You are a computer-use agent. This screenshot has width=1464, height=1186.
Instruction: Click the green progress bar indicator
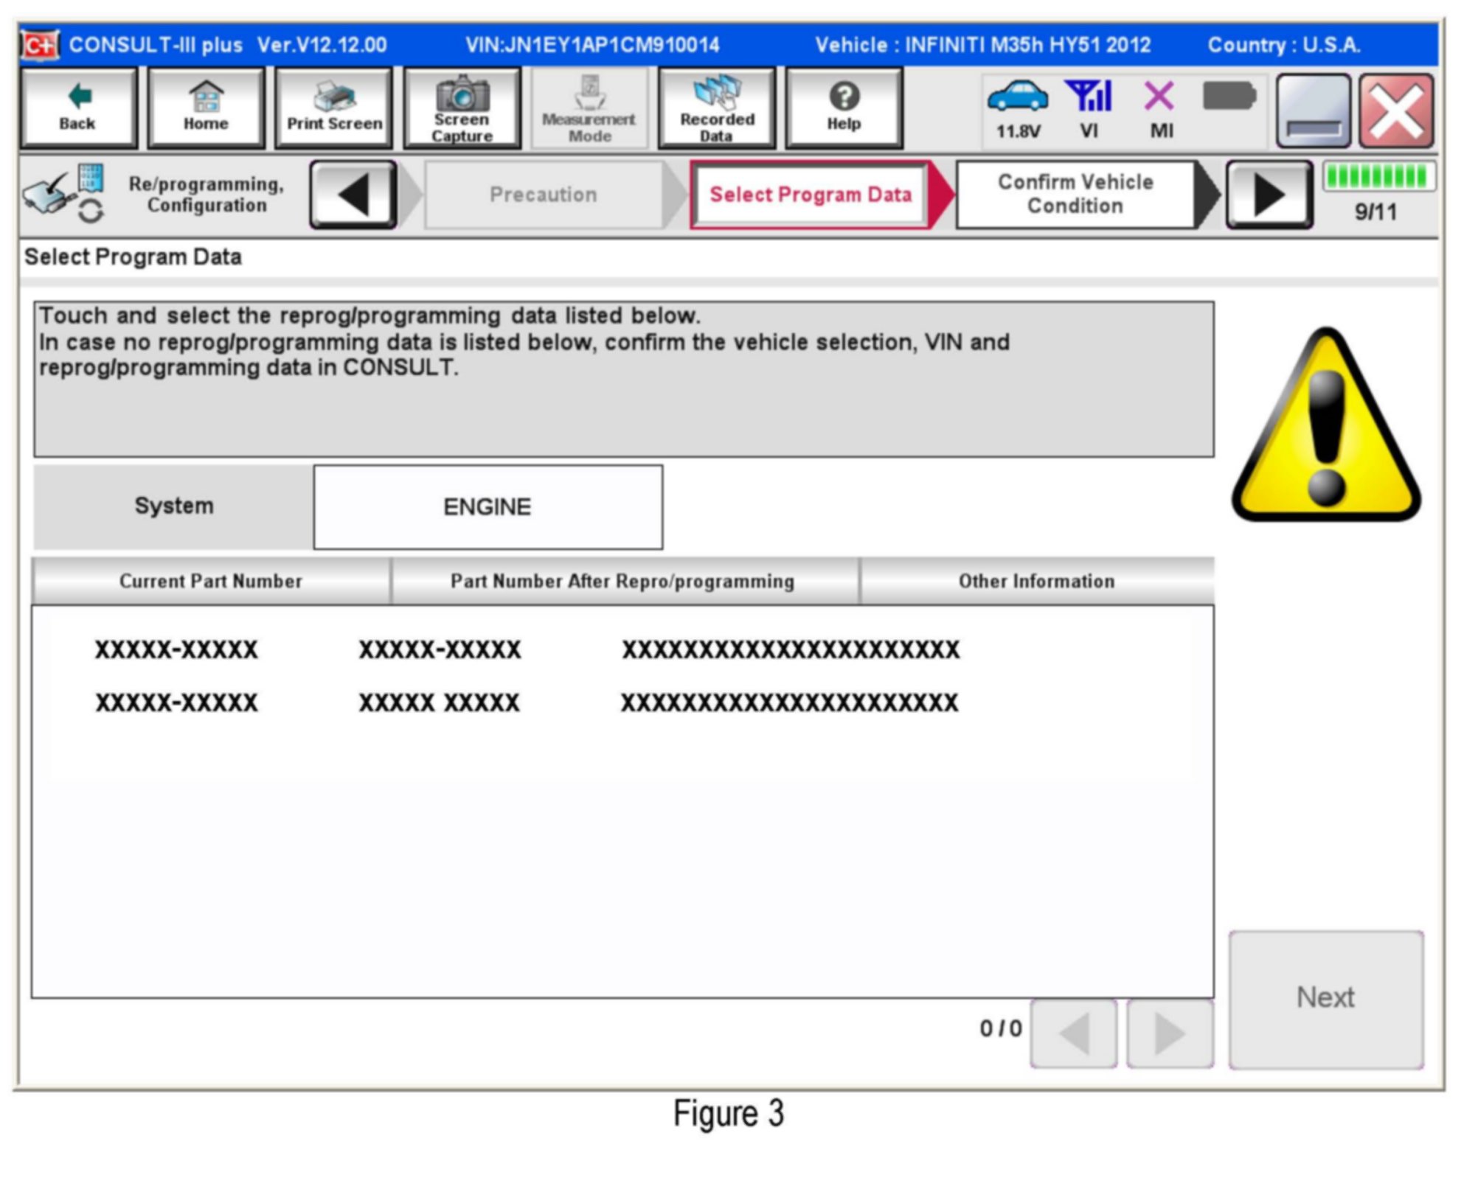click(x=1377, y=177)
